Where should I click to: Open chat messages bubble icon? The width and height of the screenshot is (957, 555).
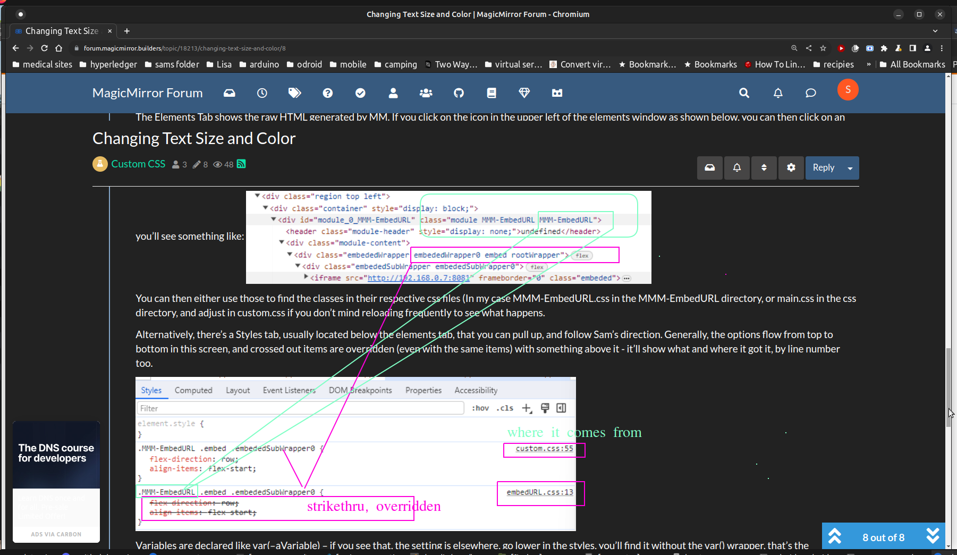pyautogui.click(x=810, y=93)
